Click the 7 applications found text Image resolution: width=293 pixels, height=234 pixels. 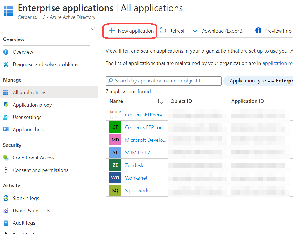pos(128,91)
